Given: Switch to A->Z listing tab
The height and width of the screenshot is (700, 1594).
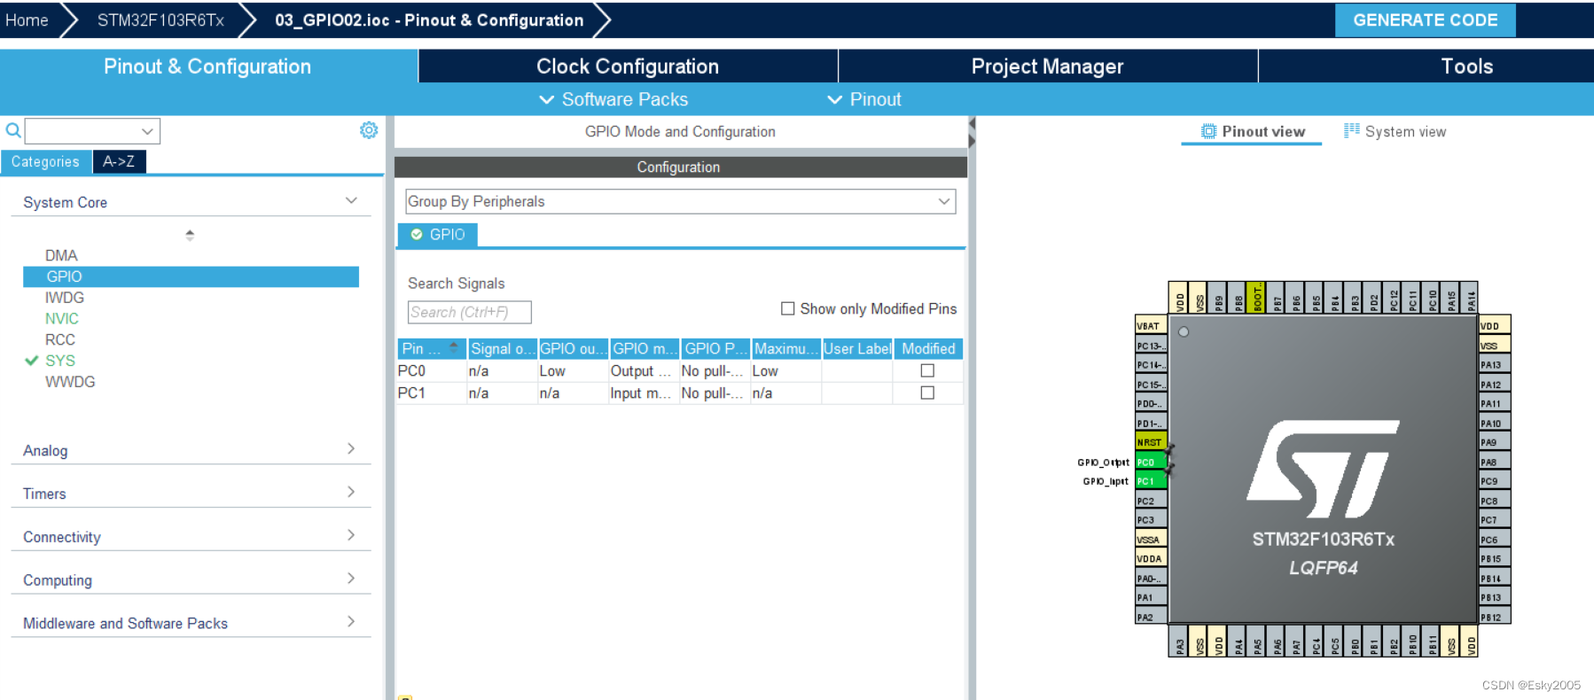Looking at the screenshot, I should [119, 161].
